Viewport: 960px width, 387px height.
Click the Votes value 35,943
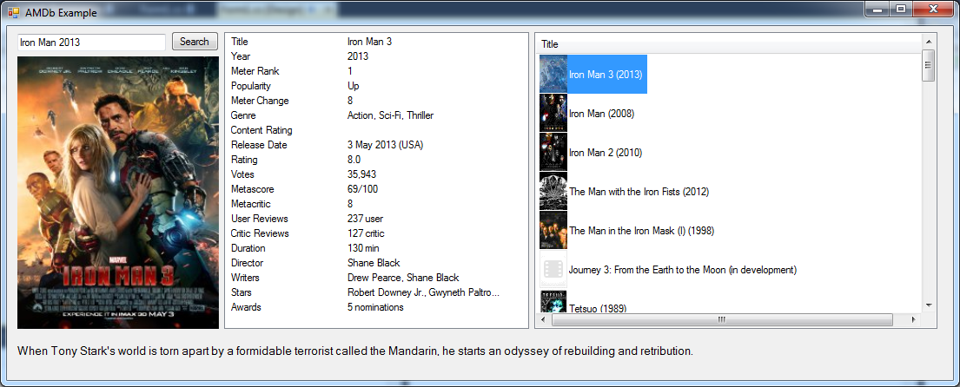click(361, 174)
